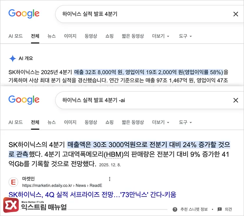Expand the 더보기 dropdown in the -ai search
Viewport: 244px width, 216px height.
click(x=161, y=122)
